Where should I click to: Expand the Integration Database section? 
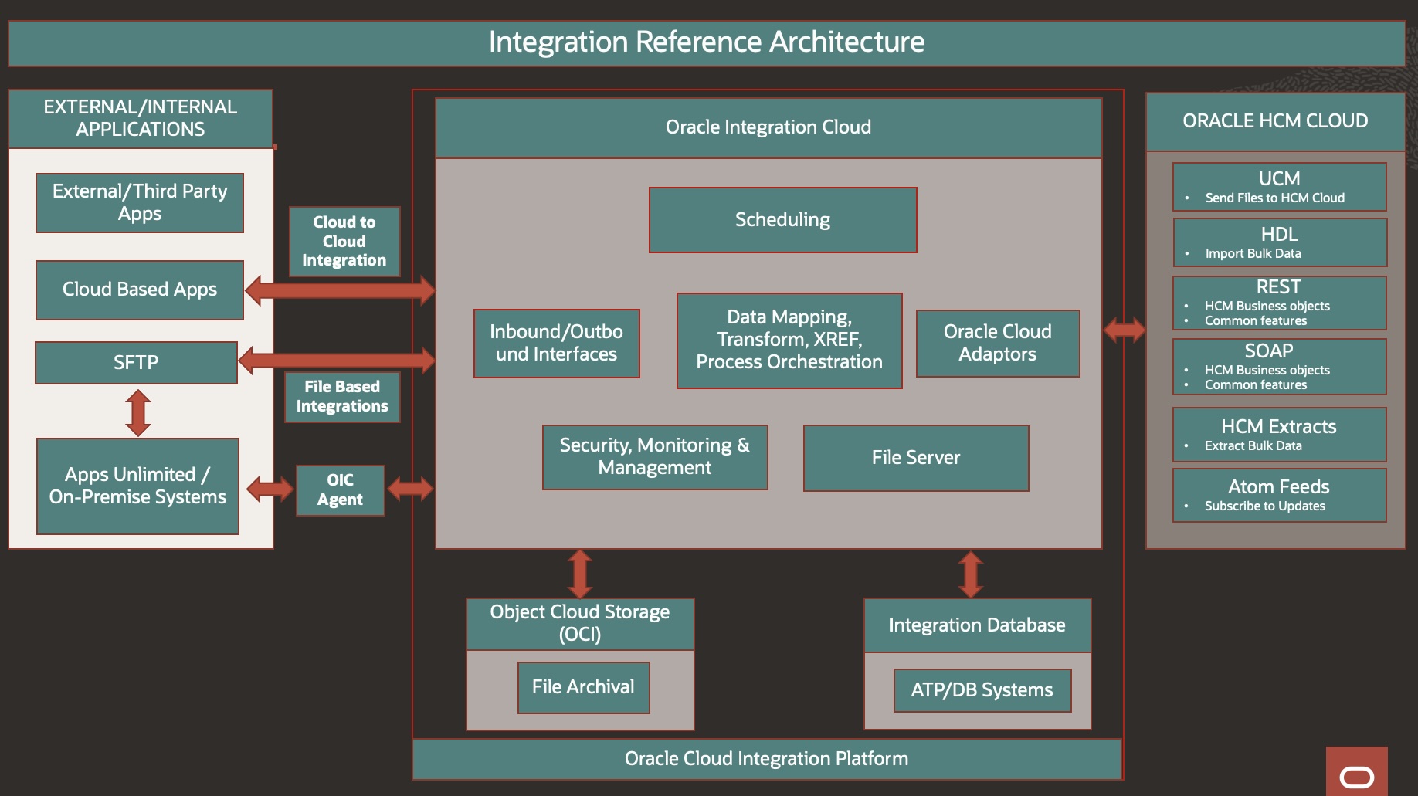(977, 625)
